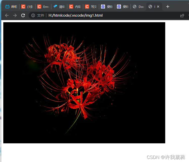Switch to the Bilibili 哔哩 tab

point(11,7)
